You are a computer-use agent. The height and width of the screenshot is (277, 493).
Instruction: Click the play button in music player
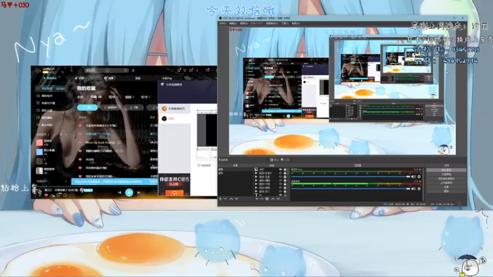tap(129, 193)
